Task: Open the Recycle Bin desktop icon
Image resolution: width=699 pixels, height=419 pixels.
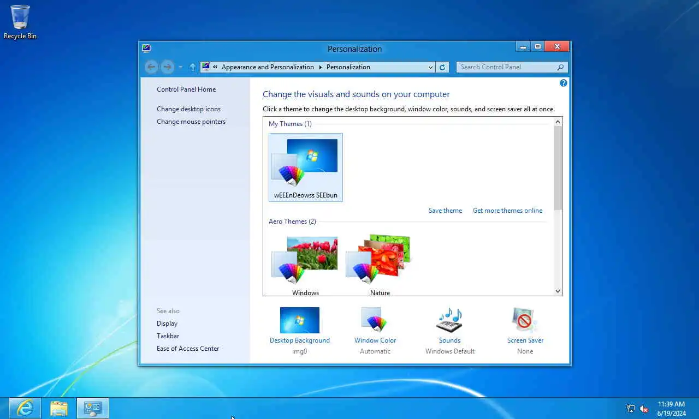Action: point(20,22)
